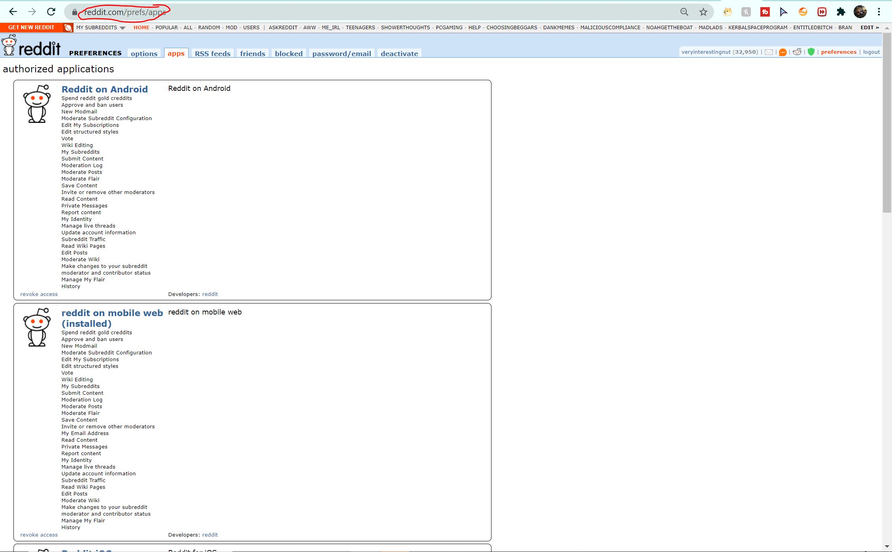The height and width of the screenshot is (552, 892).
Task: Open Reddit chat bubble in user bar
Action: pyautogui.click(x=782, y=52)
